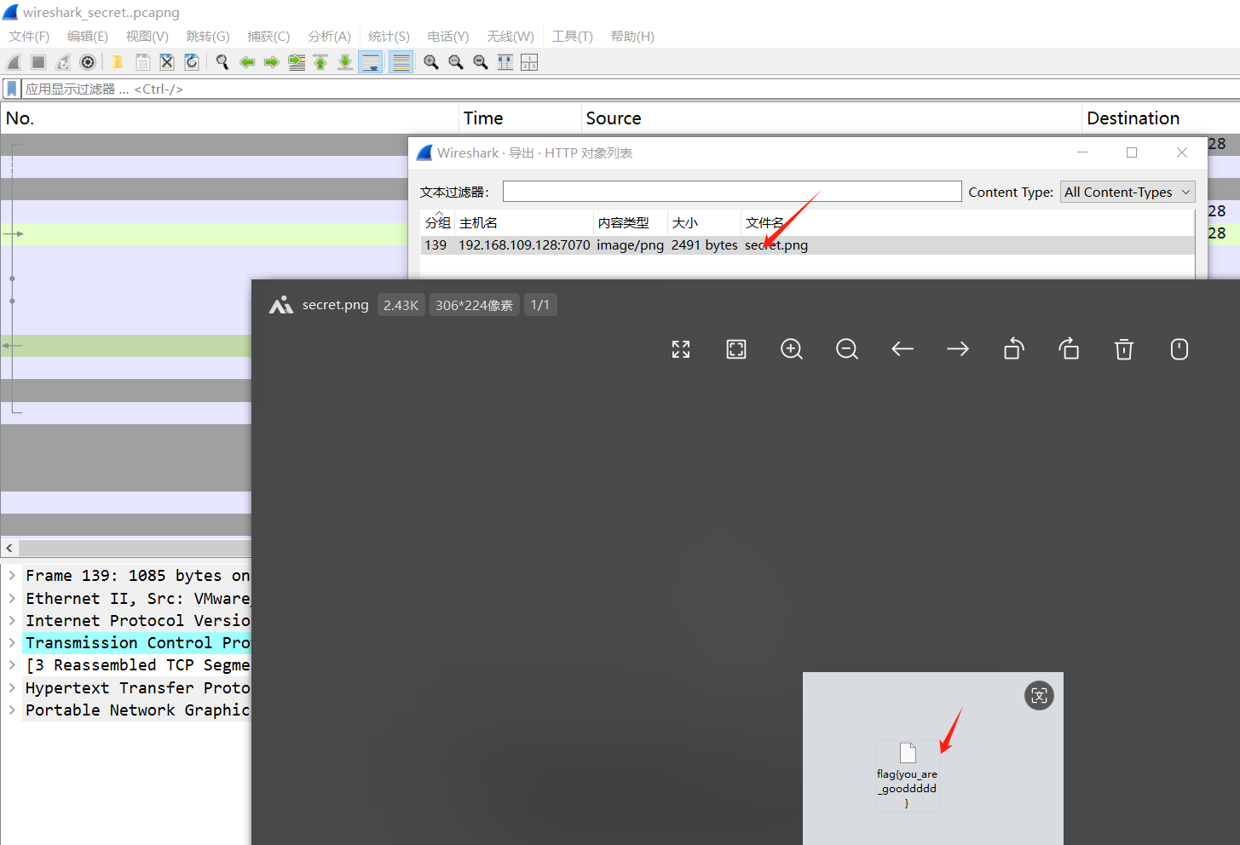
Task: Go to next image with right arrow
Action: coord(958,349)
